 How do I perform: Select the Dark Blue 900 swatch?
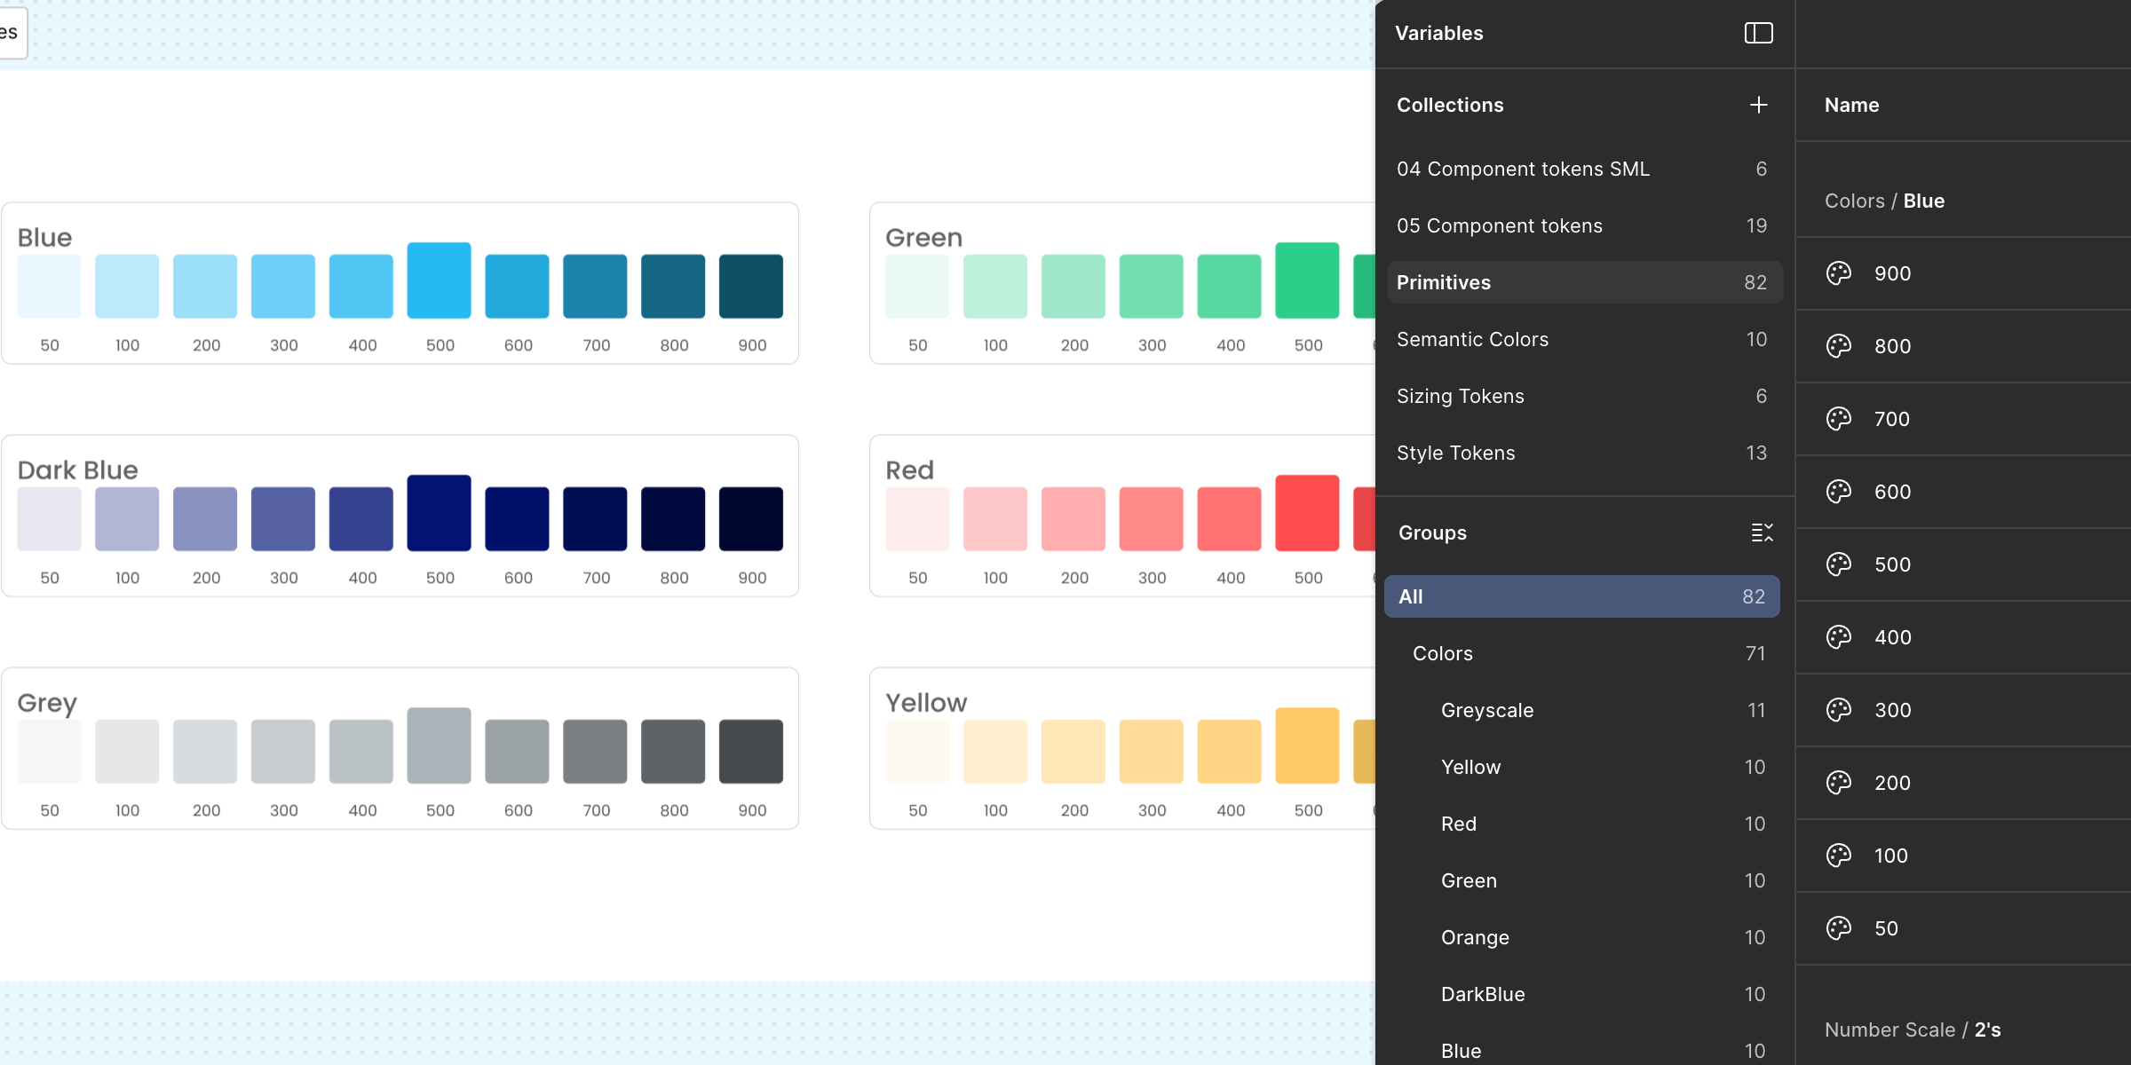(751, 518)
